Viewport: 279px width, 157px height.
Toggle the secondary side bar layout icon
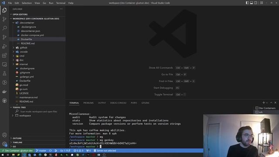[256, 3]
